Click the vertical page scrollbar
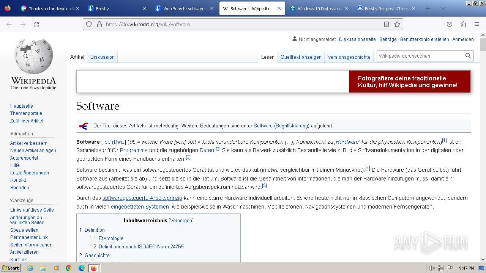The image size is (486, 273). click(x=483, y=148)
